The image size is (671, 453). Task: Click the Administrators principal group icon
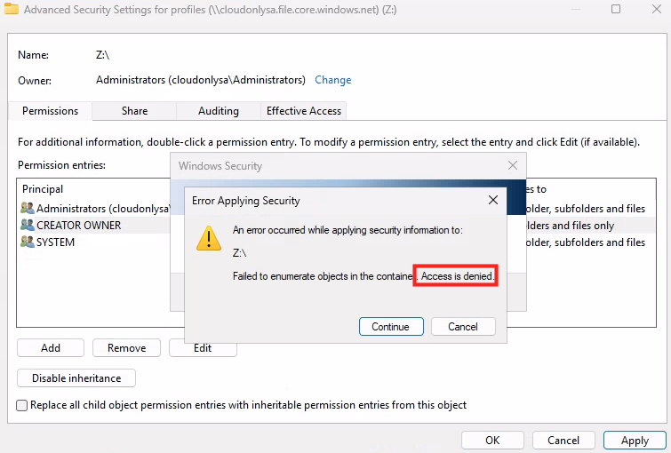[x=27, y=209]
